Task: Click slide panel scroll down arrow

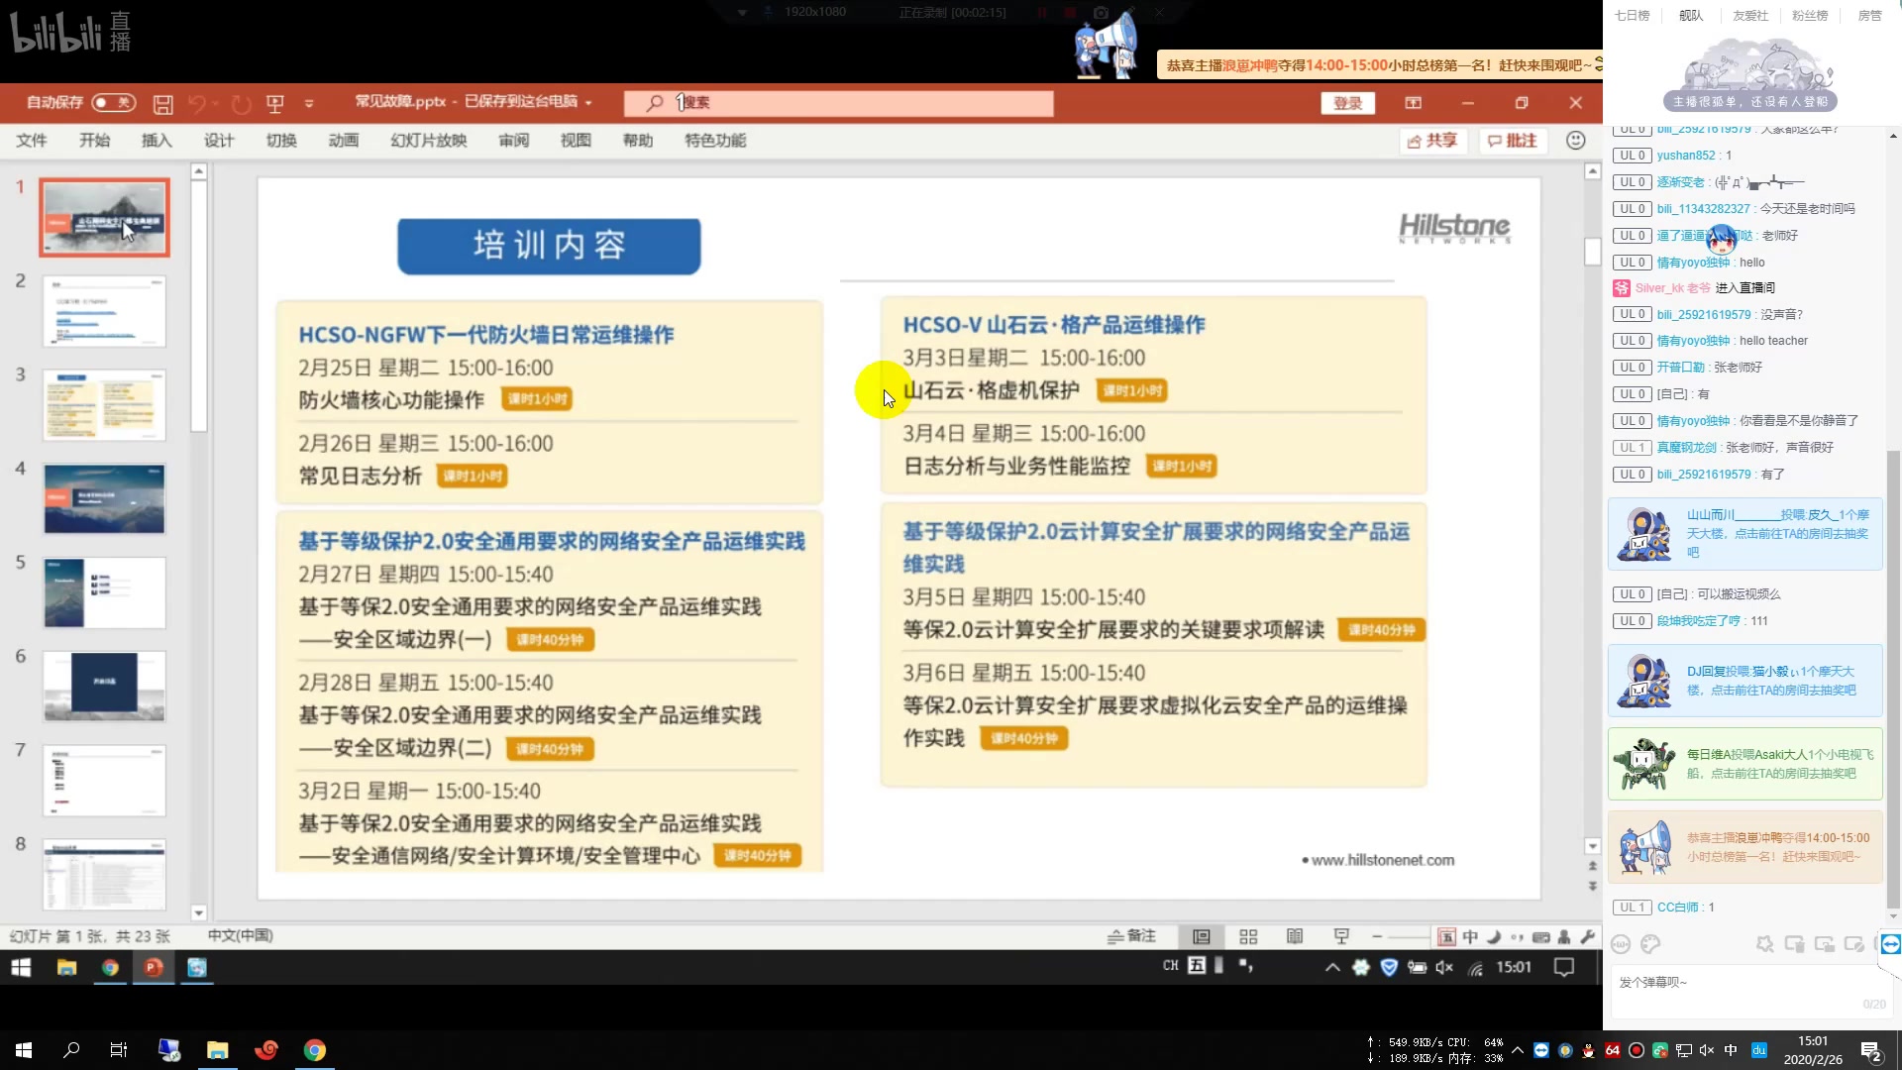Action: point(198,912)
